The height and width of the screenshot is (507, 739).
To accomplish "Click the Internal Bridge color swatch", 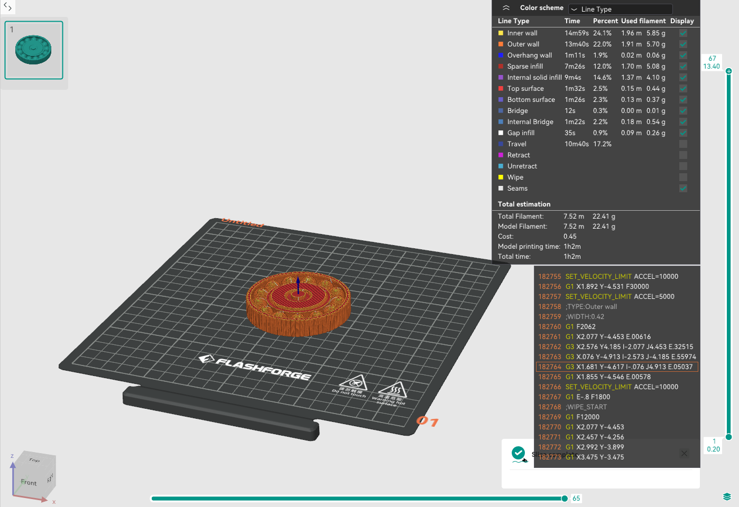I will tap(501, 121).
